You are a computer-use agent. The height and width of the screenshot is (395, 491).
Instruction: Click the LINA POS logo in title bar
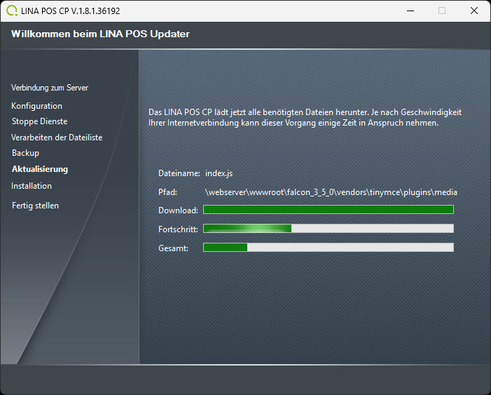click(x=12, y=11)
